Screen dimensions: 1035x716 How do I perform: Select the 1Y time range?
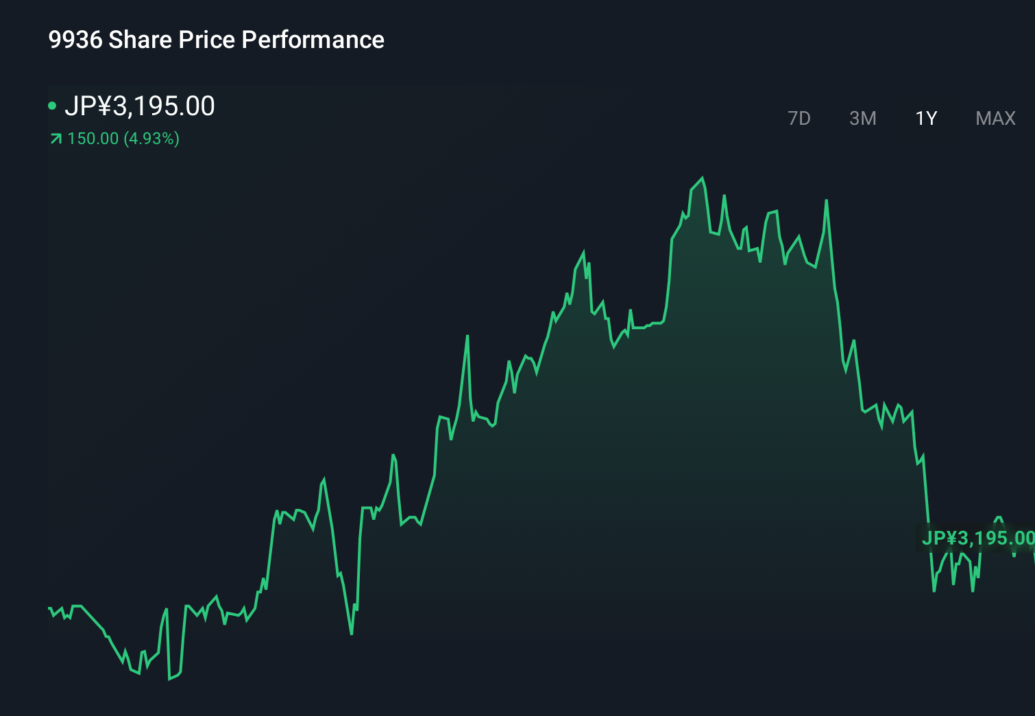click(925, 118)
